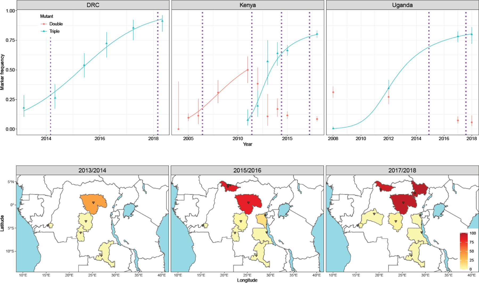Click the 10°E tick under 2017/2018 map
The height and width of the screenshot is (283, 479).
click(x=333, y=275)
